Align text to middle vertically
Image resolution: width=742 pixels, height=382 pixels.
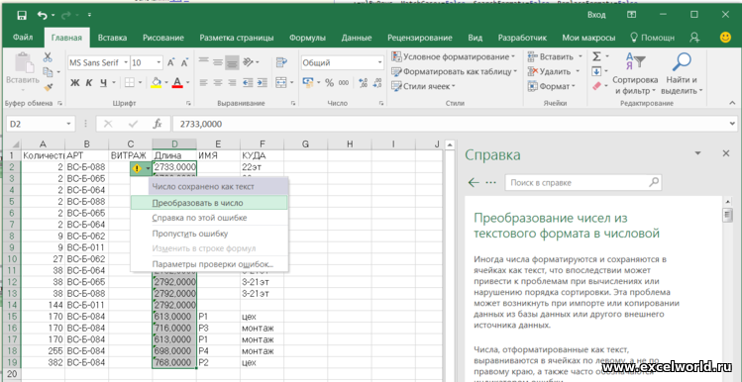point(218,61)
